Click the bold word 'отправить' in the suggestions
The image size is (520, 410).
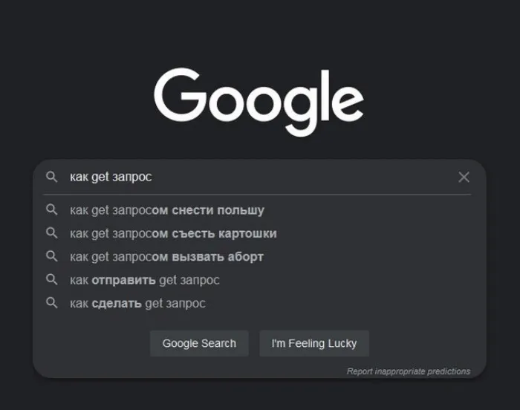[x=123, y=280]
